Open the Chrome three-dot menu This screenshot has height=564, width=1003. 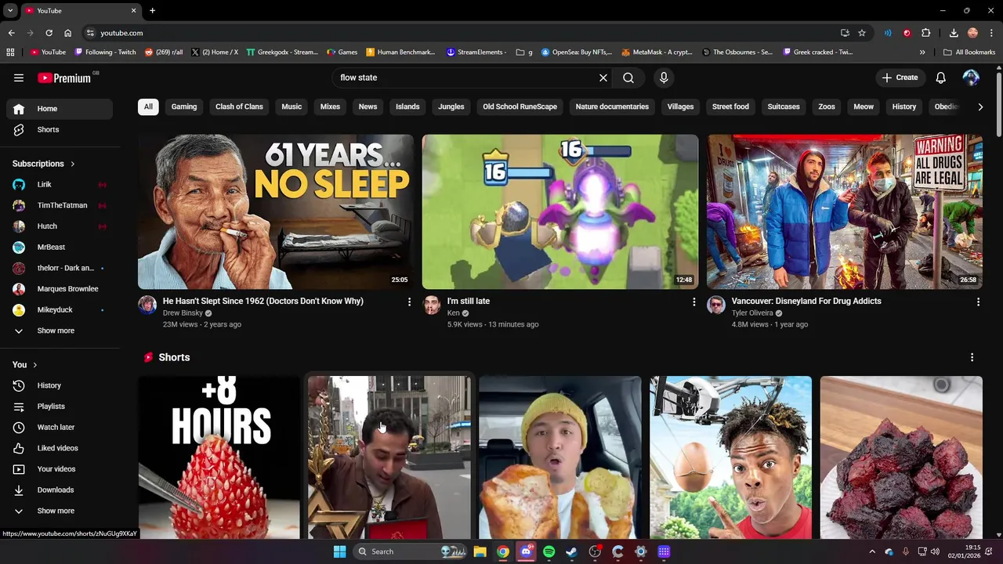pyautogui.click(x=991, y=33)
